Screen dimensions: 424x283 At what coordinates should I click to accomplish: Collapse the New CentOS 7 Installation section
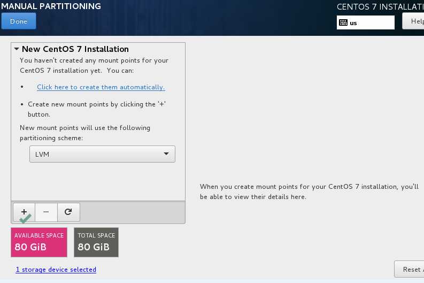(17, 49)
